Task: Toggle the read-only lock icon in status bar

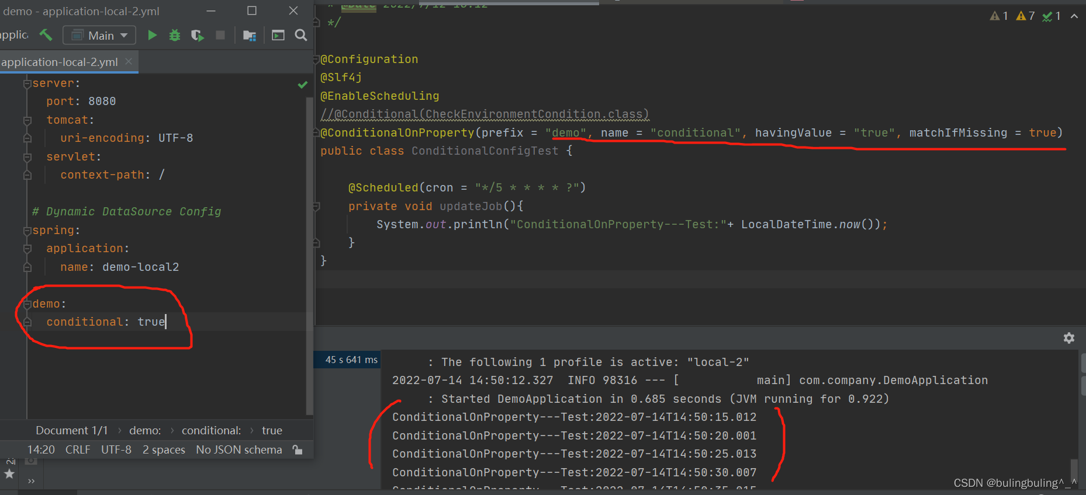Action: (x=298, y=449)
